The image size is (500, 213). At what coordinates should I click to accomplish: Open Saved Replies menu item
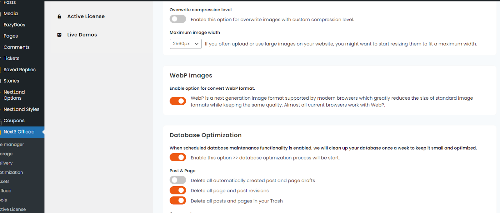point(19,69)
